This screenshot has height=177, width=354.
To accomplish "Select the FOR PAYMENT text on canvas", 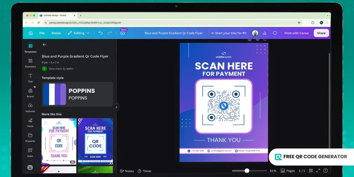I will pos(224,74).
